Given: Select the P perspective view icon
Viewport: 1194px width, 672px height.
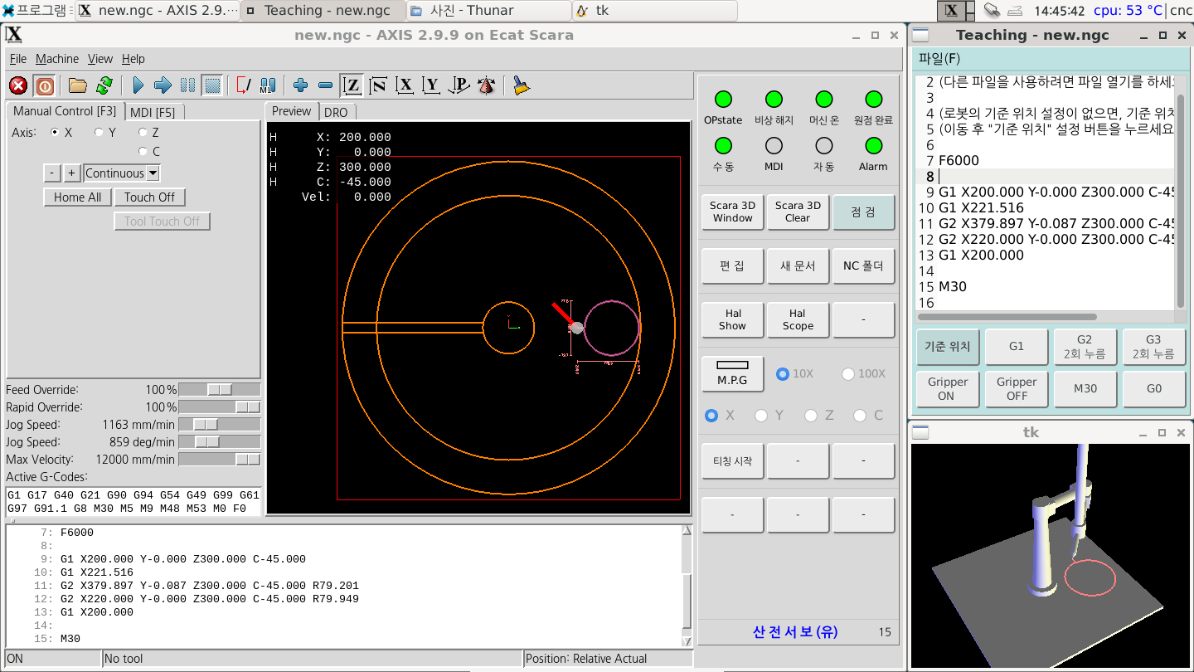Looking at the screenshot, I should click(459, 85).
